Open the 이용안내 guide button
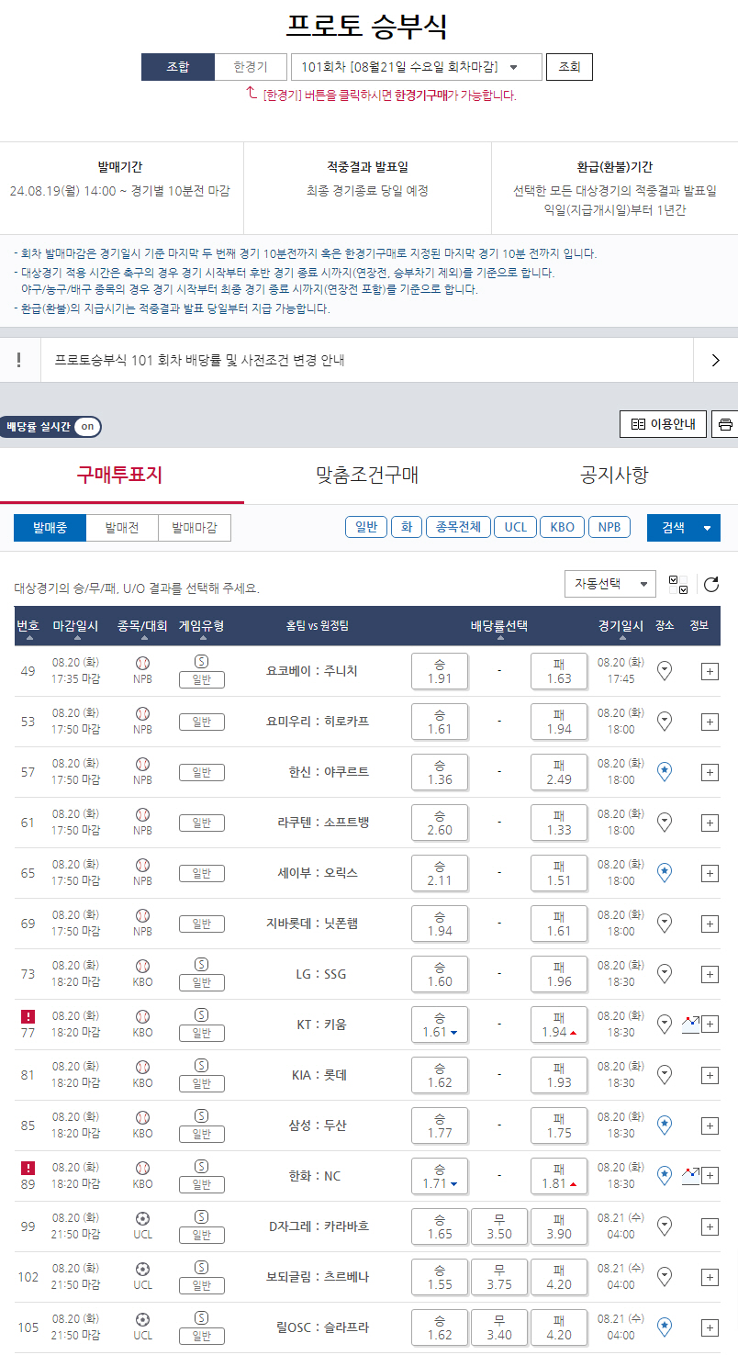Viewport: 738px width, 1355px height. (663, 425)
